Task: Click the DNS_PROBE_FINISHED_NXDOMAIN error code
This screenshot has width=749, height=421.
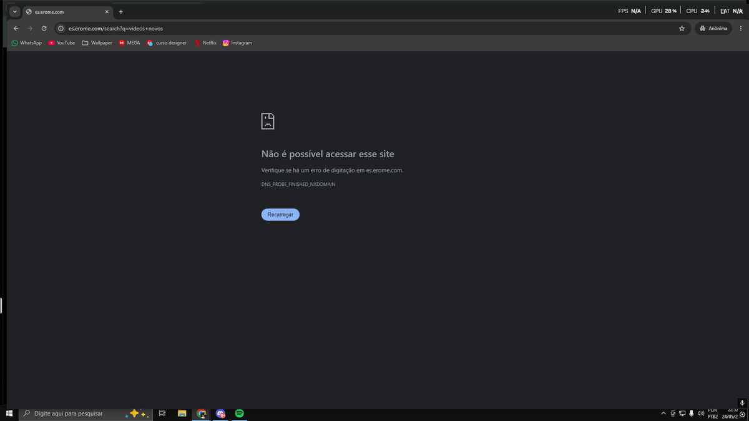Action: tap(298, 185)
